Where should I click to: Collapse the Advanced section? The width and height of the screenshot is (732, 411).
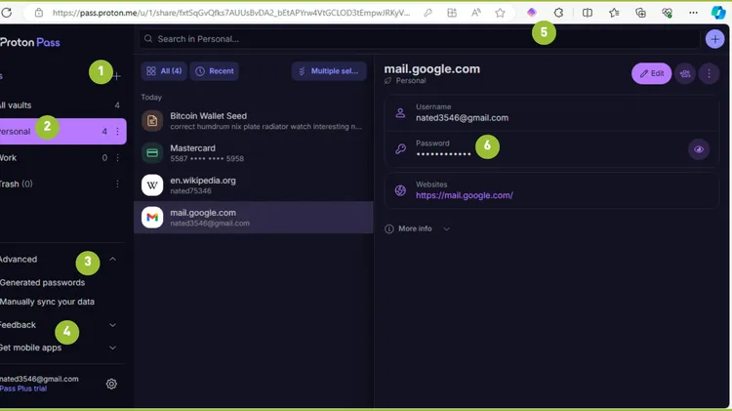(x=112, y=260)
